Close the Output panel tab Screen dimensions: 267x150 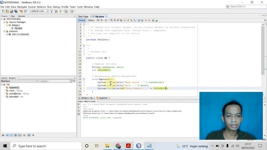pos(98,101)
